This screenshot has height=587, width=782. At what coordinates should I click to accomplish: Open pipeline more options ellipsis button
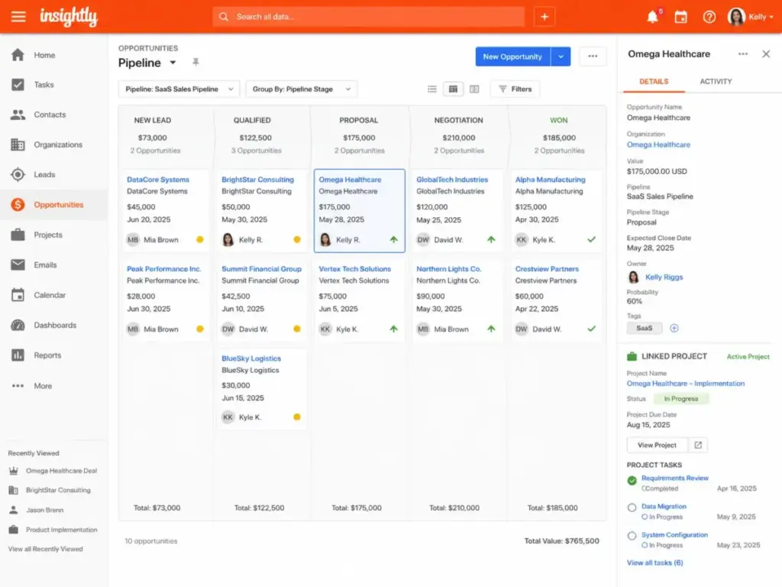[x=593, y=57]
